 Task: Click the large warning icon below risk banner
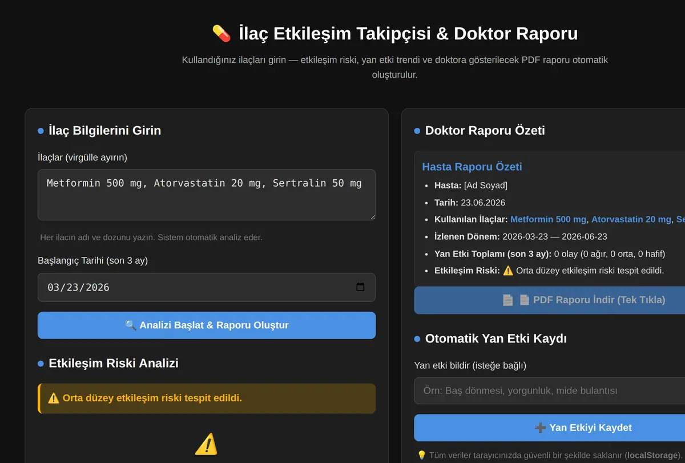pyautogui.click(x=206, y=444)
